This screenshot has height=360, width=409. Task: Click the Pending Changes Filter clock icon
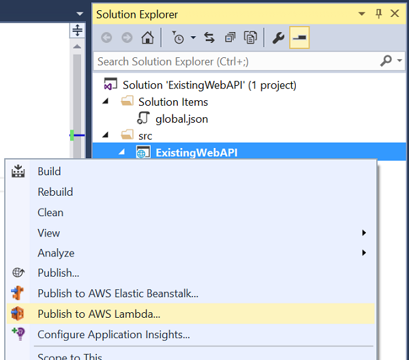178,37
